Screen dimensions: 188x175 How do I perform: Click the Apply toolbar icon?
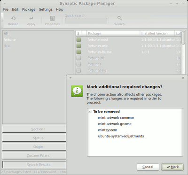point(31,18)
